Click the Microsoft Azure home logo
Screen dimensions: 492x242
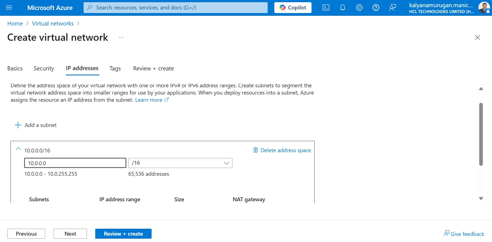(50, 8)
